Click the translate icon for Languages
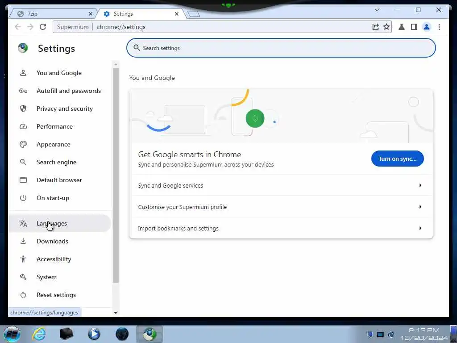 pyautogui.click(x=23, y=223)
